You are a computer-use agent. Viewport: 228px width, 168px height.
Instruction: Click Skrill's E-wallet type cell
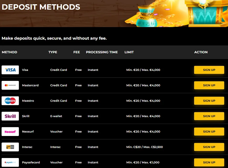(x=56, y=116)
